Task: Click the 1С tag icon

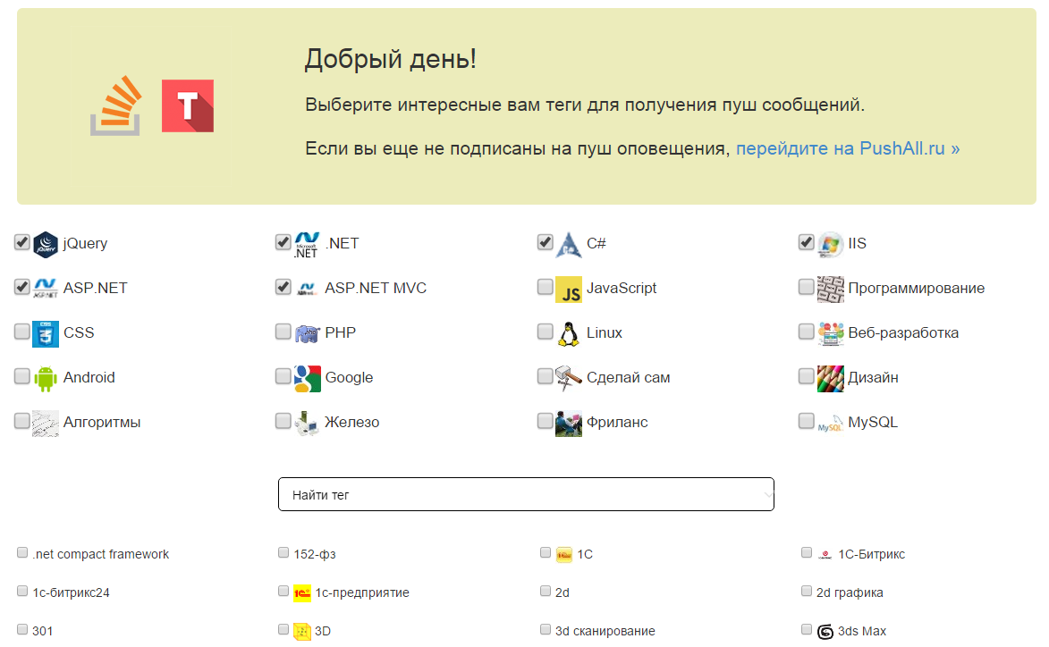Action: (x=564, y=555)
